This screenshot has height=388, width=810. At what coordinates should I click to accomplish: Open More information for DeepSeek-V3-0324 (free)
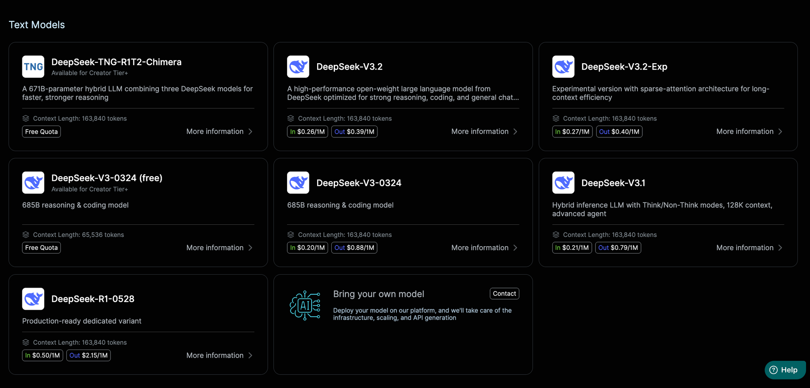coord(215,247)
